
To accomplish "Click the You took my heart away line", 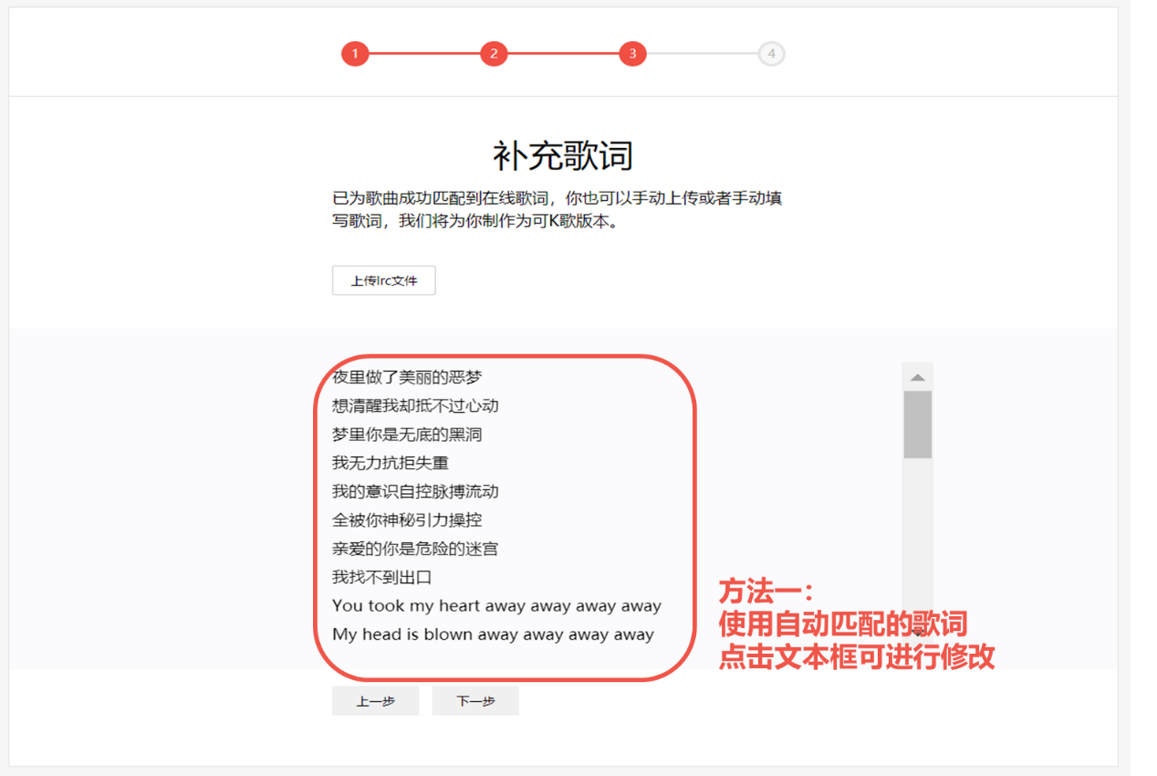I will tap(497, 605).
